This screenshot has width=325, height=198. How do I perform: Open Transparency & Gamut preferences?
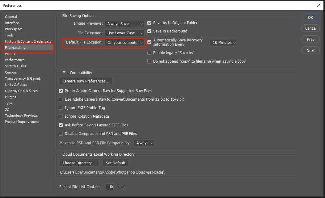click(23, 78)
